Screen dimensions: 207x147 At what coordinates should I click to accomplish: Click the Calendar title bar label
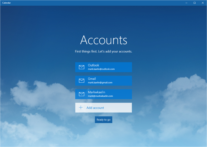(6, 3)
